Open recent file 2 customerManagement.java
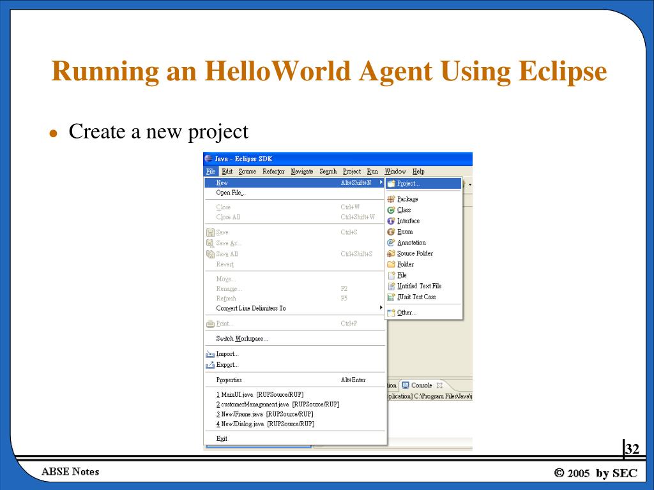Viewport: 654px width, 490px height. [294, 404]
